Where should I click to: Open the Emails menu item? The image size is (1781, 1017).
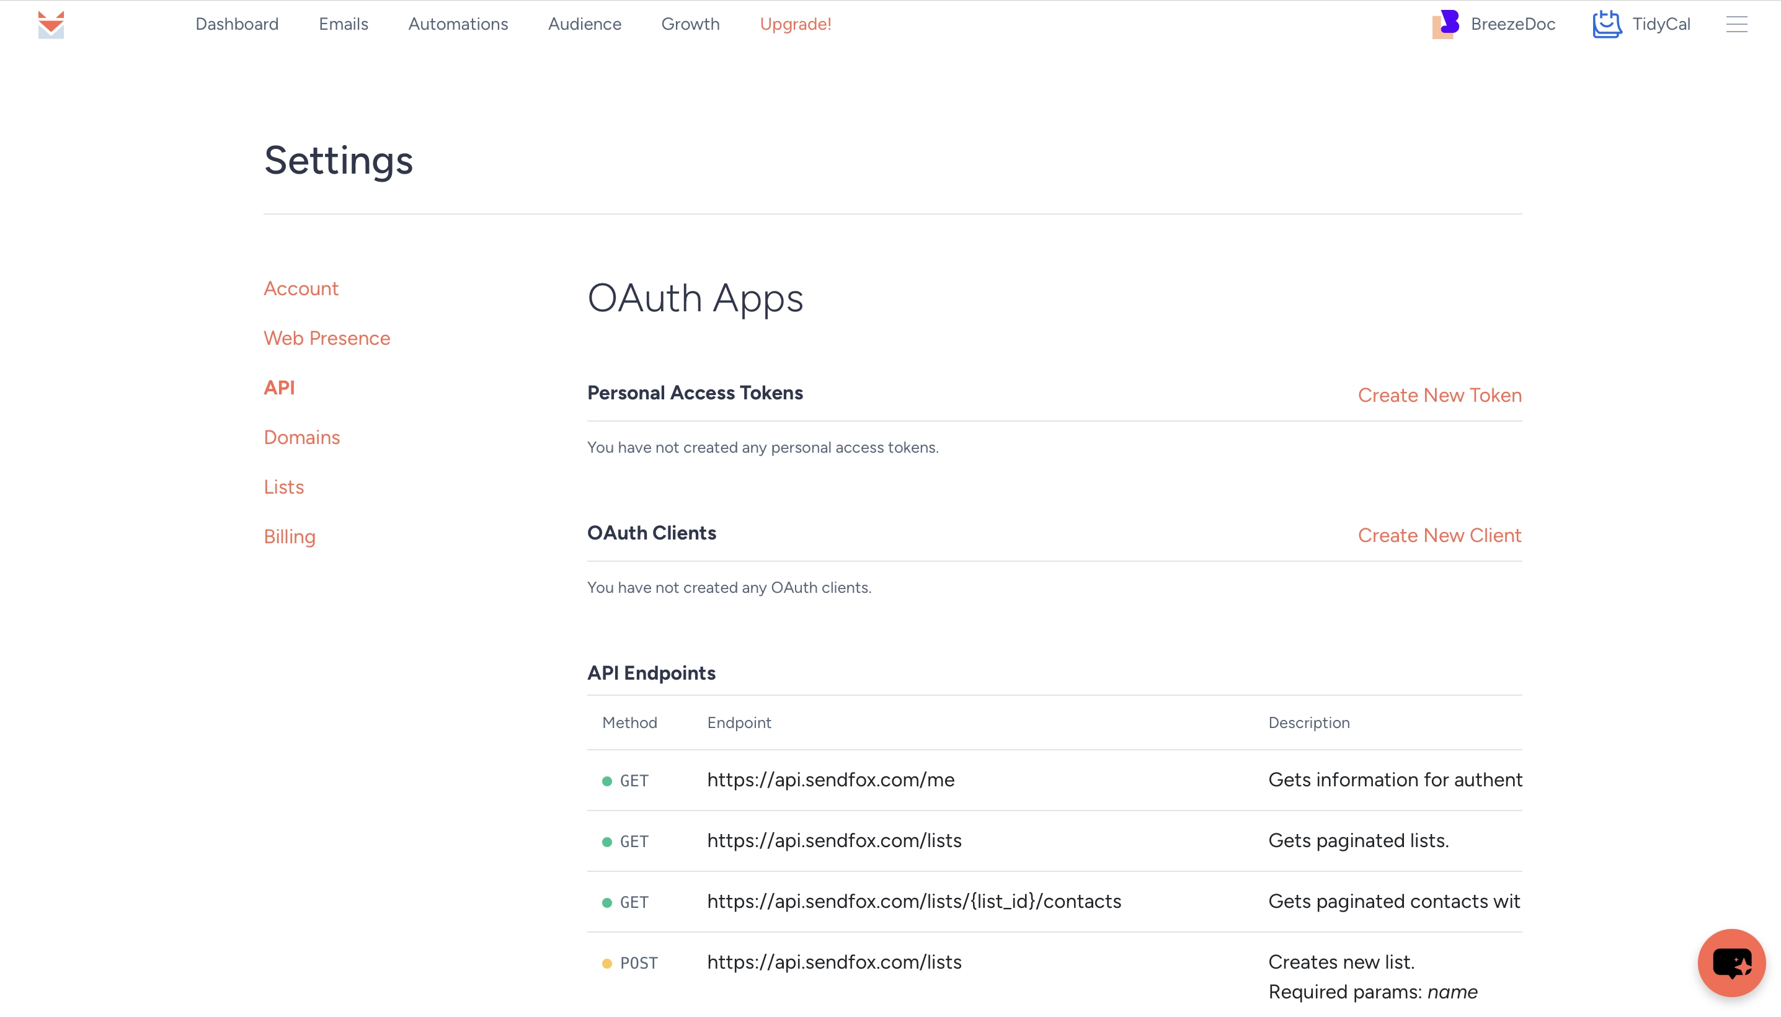pyautogui.click(x=344, y=24)
